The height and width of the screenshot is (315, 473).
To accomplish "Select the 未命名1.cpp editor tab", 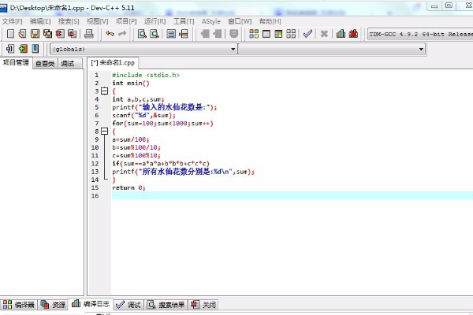I will [113, 63].
